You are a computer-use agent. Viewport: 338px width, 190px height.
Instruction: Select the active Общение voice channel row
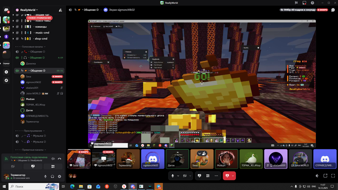[40, 71]
